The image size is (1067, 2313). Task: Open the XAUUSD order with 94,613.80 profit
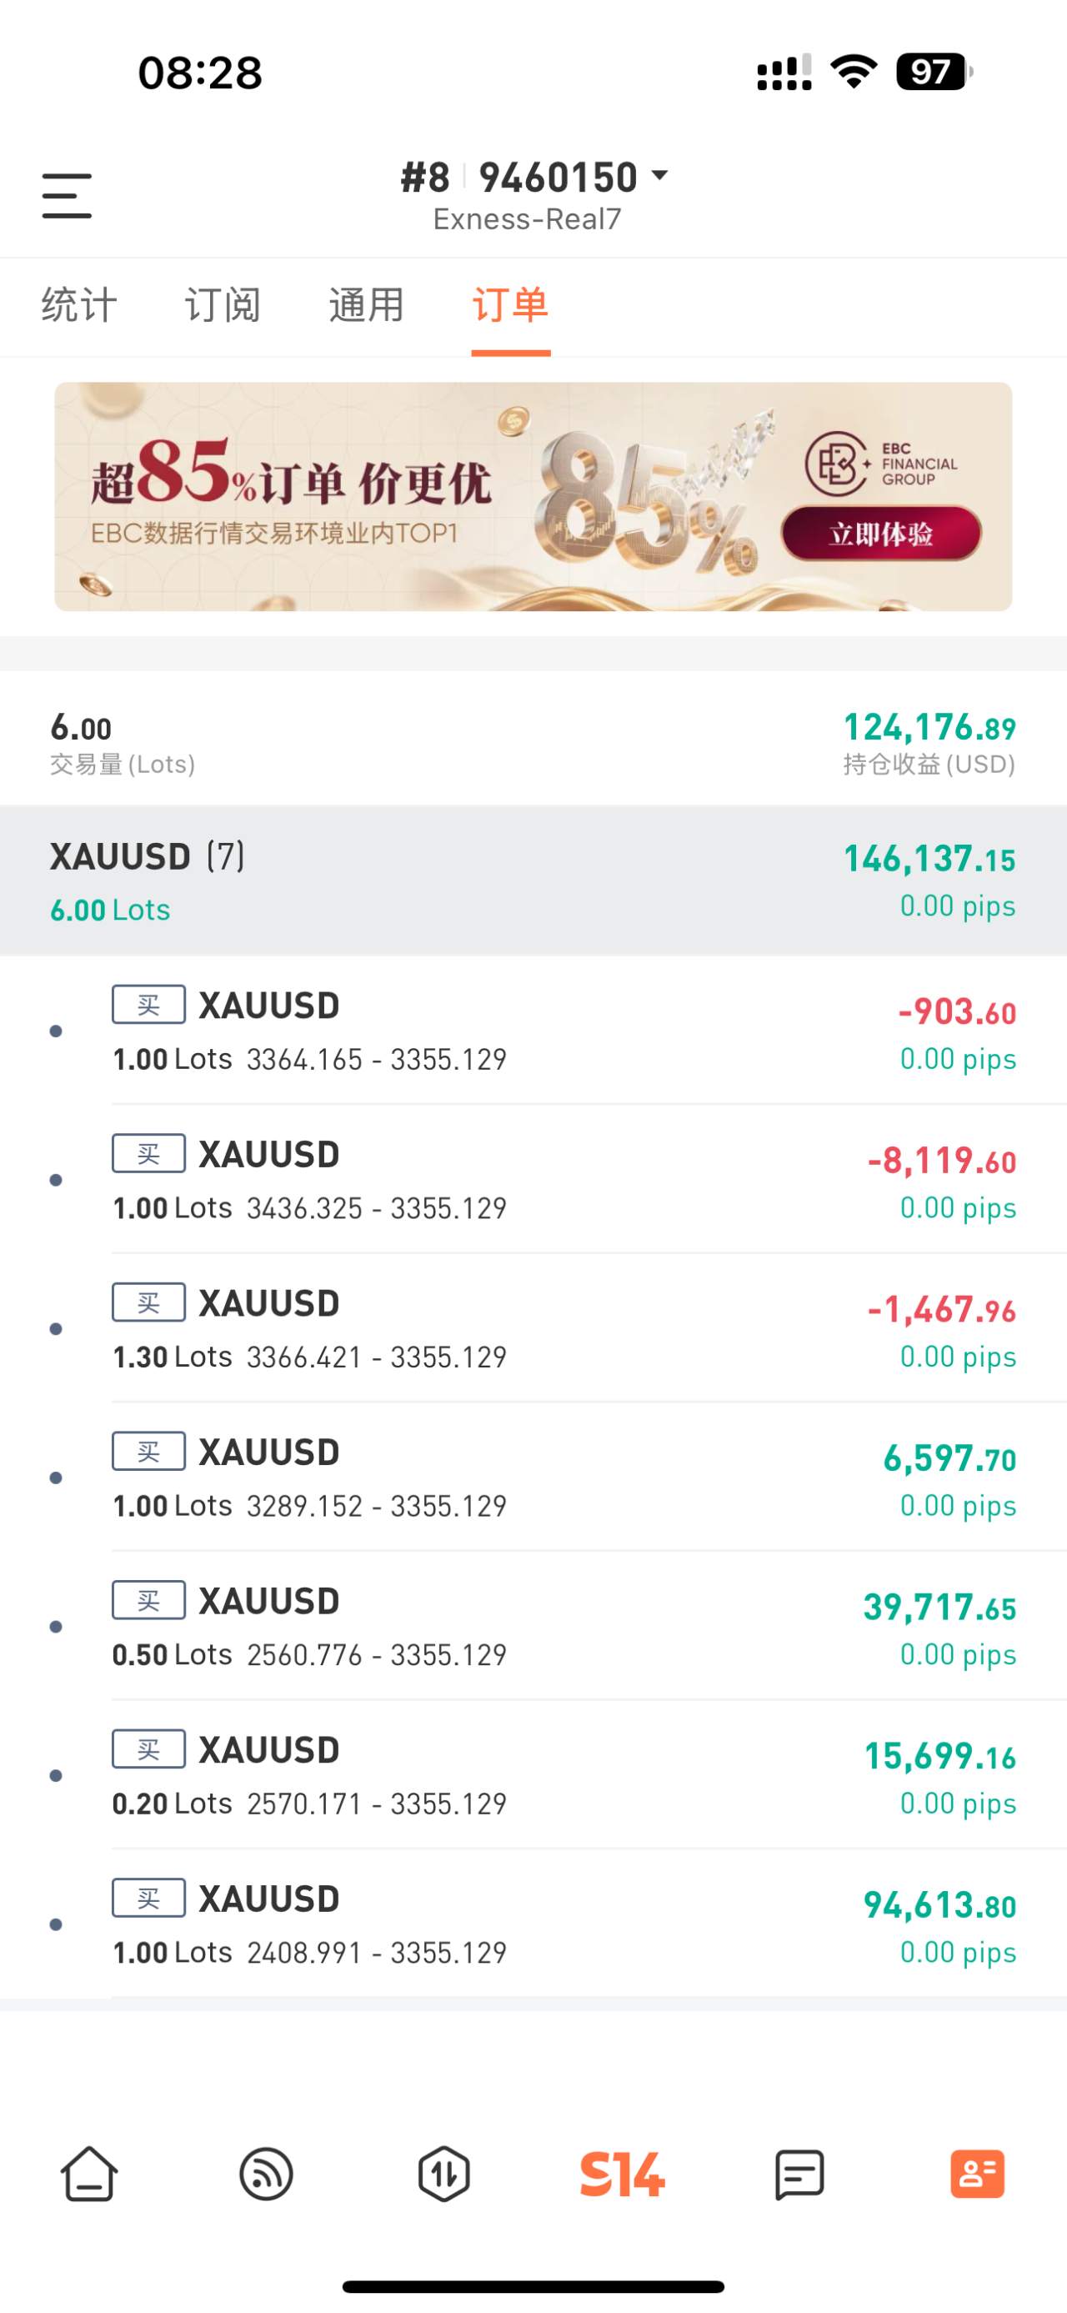533,1924
